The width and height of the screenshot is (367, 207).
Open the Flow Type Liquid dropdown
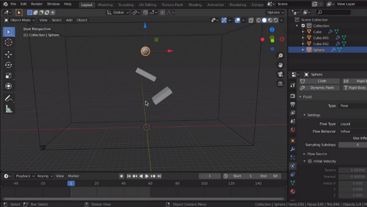coord(353,124)
